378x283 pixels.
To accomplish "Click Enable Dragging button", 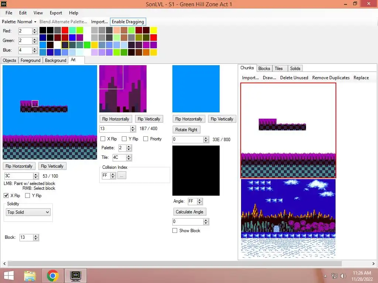I will click(128, 22).
